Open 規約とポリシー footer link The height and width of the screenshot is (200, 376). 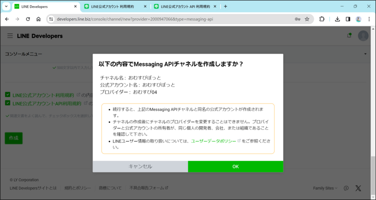(78, 188)
